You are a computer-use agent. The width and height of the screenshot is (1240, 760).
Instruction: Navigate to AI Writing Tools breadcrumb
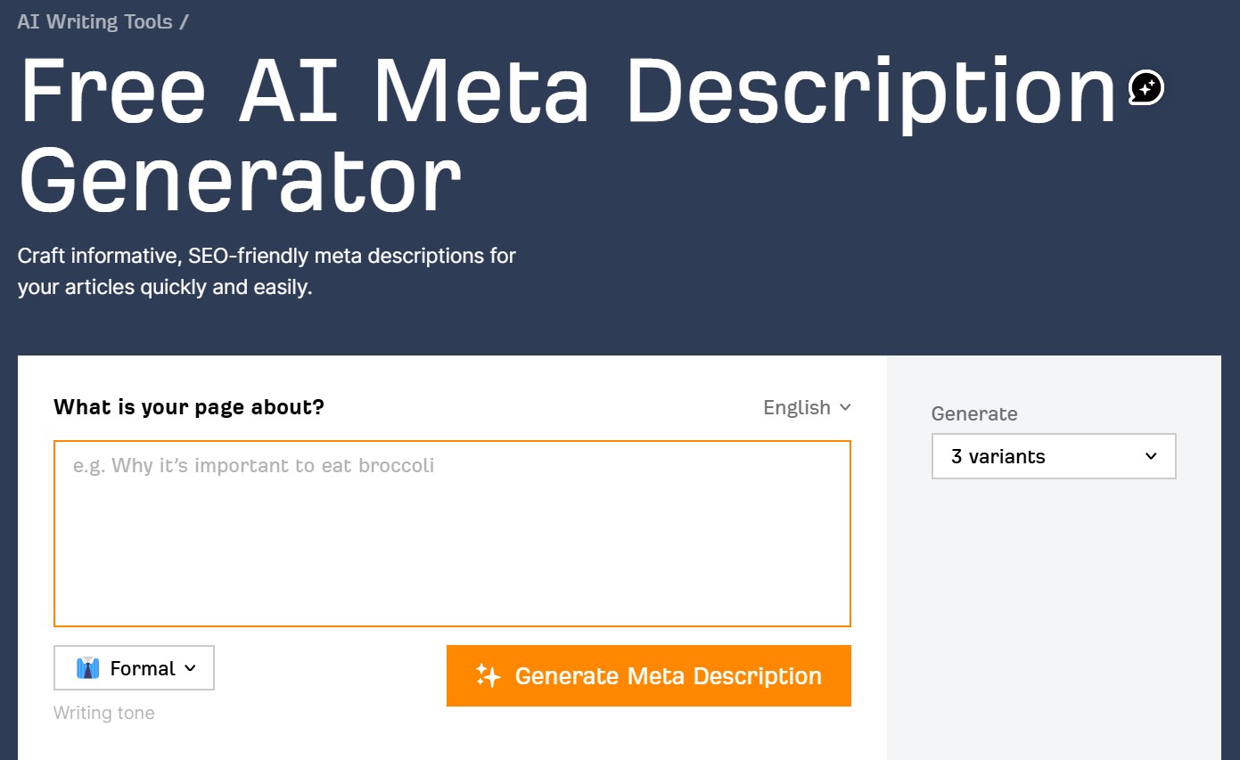pos(94,20)
